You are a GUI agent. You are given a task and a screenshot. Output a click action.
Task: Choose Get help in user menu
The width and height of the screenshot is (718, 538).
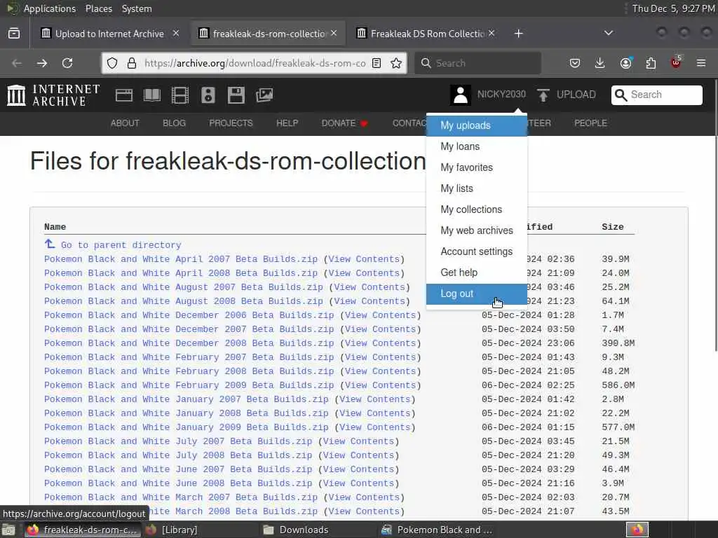[x=477, y=273]
